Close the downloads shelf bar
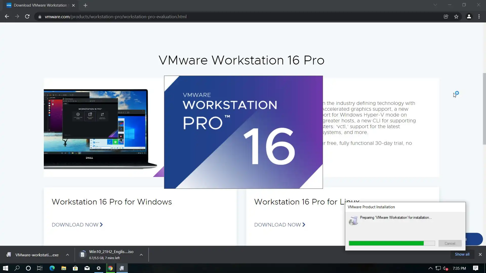This screenshot has height=273, width=486. coord(480,254)
